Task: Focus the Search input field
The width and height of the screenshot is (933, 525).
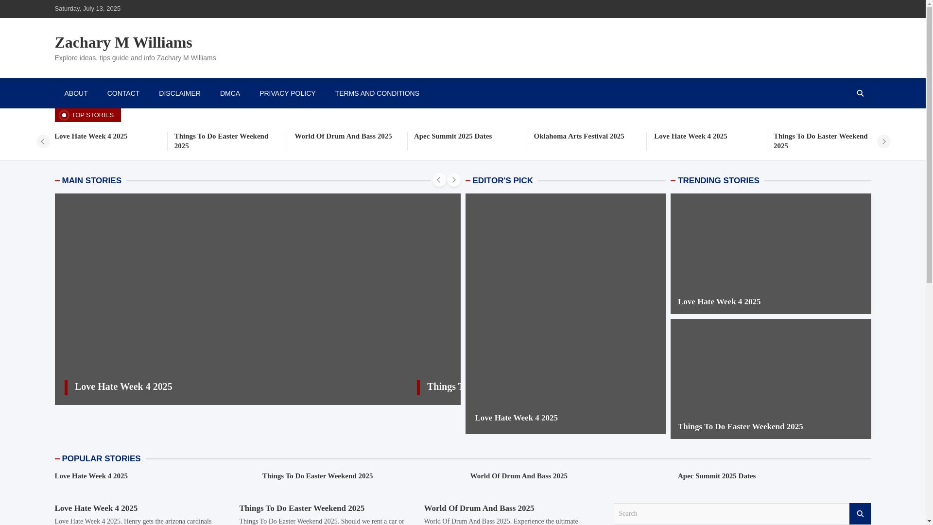Action: click(731, 514)
